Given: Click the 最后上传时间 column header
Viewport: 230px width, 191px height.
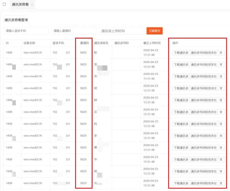Looking at the screenshot, I should [x=152, y=43].
